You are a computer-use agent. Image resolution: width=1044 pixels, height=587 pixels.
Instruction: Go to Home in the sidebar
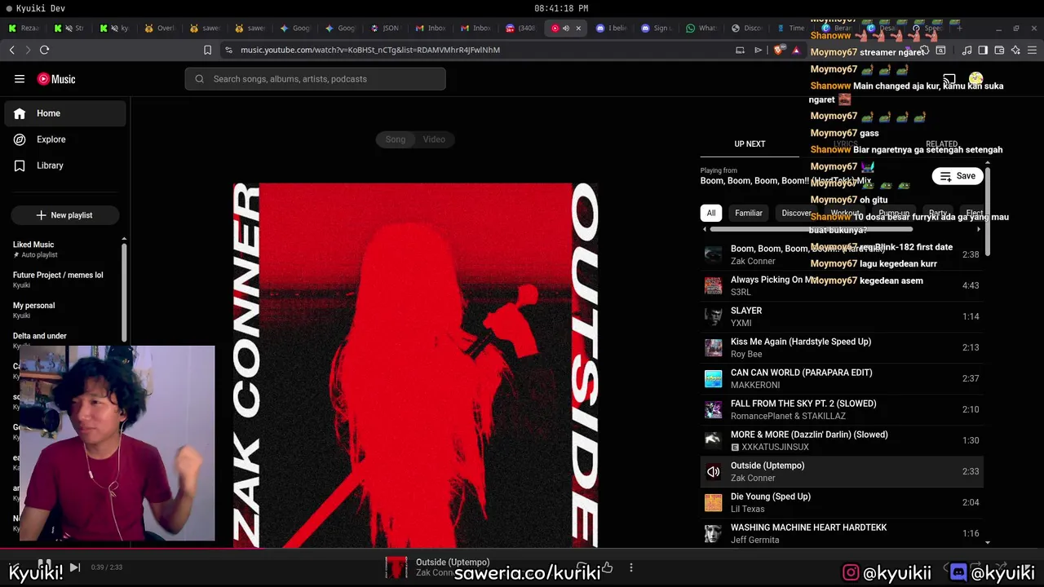(65, 113)
